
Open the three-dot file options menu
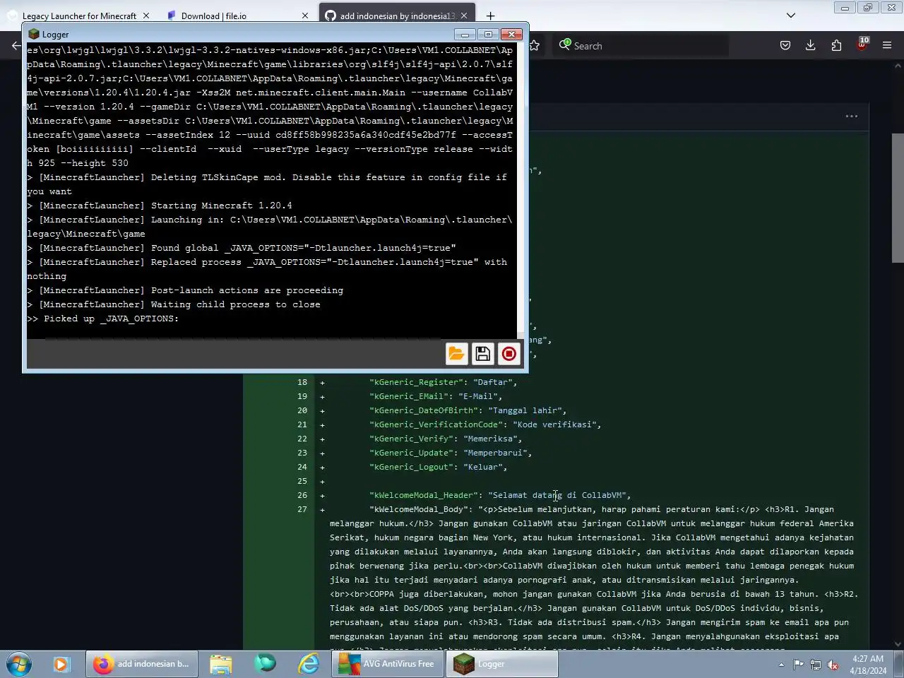pos(852,116)
